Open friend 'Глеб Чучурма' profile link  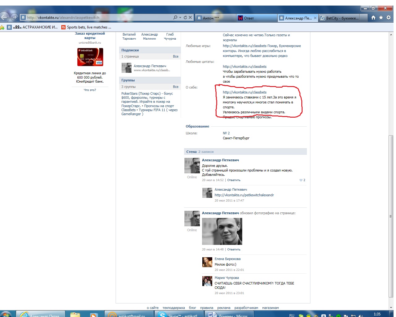click(x=170, y=37)
